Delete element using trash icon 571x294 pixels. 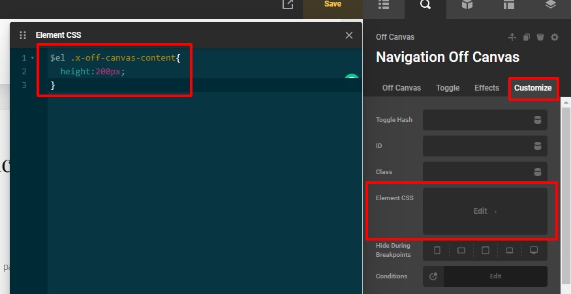point(540,37)
